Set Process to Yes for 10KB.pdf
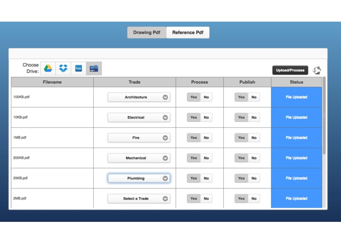 (x=193, y=118)
